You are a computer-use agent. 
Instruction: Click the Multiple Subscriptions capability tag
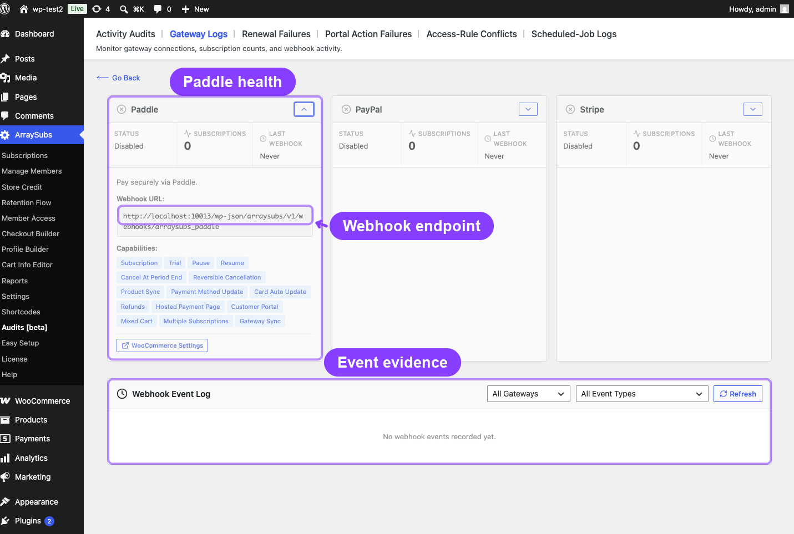[x=196, y=321]
